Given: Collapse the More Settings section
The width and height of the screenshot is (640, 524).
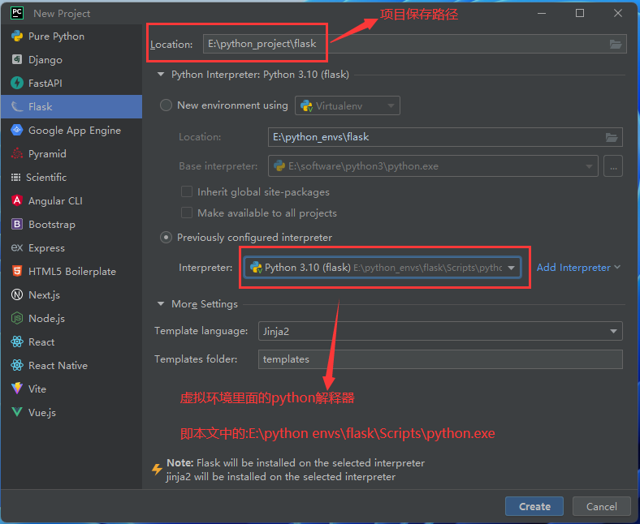Looking at the screenshot, I should 161,304.
